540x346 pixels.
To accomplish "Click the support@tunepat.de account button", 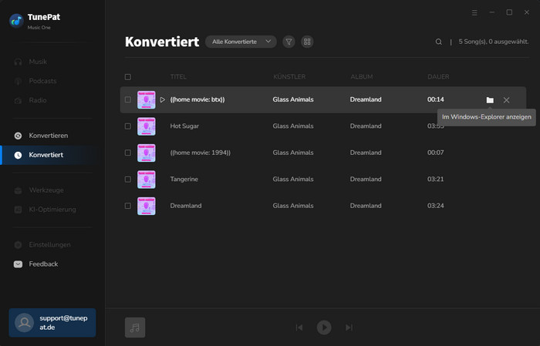I will tap(52, 323).
